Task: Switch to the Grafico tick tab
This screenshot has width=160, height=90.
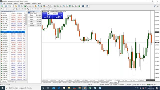Action: (x=11, y=82)
